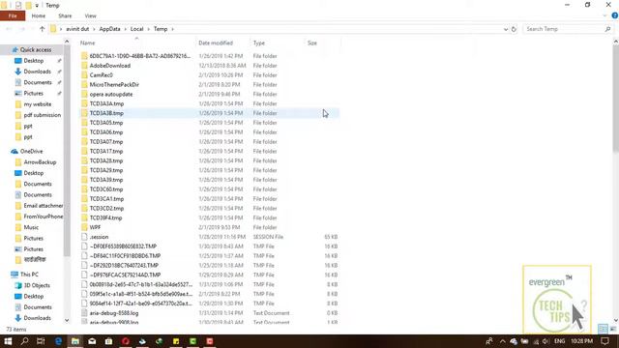
Task: Click the aria-debug-8588.log file icon
Action: (x=84, y=313)
